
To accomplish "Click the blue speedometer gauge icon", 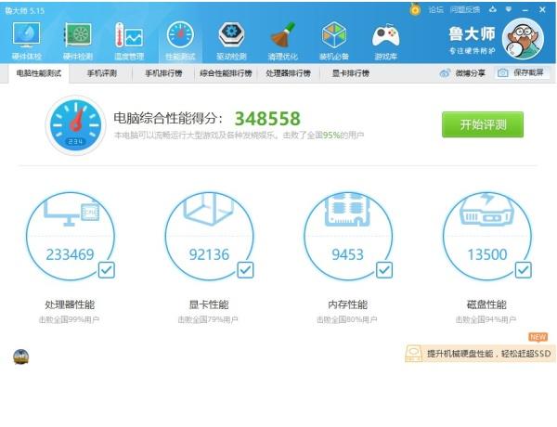I will point(75,125).
